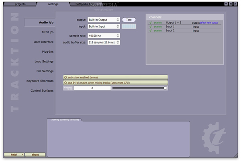Open Loop Settings page
This screenshot has width=241, height=162.
44,62
